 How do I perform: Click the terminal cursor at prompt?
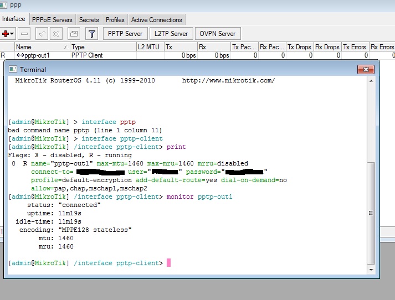pyautogui.click(x=168, y=263)
